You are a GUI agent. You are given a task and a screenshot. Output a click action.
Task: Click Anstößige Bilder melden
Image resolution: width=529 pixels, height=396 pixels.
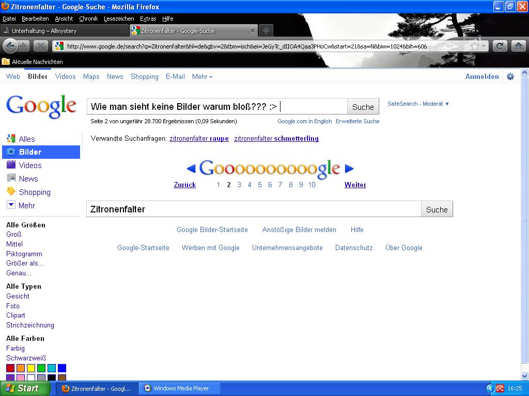pos(299,229)
